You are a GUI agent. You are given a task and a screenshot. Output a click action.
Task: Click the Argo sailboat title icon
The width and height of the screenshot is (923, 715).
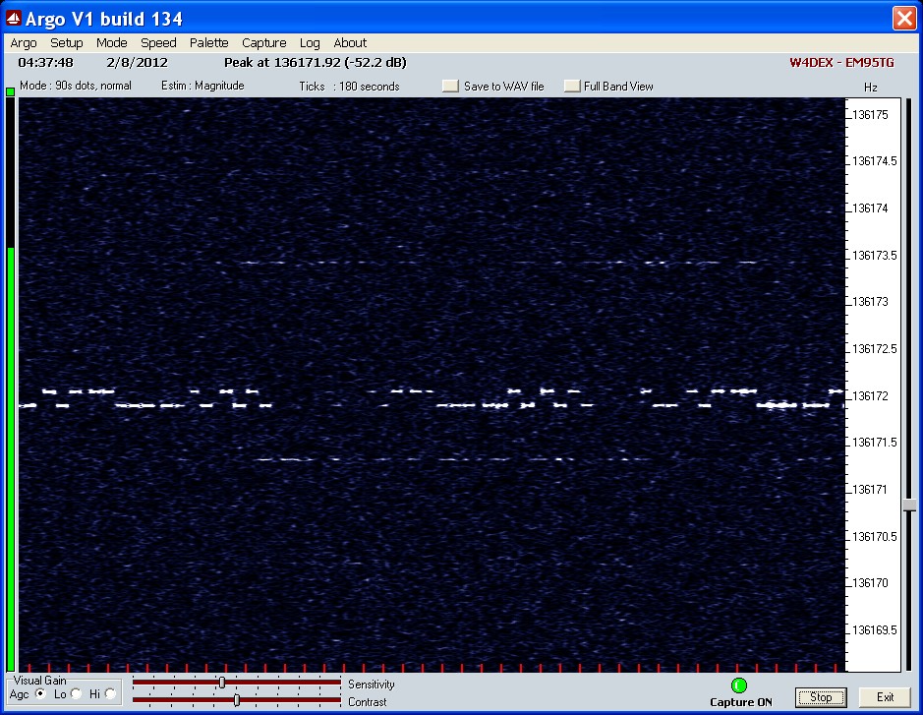coord(14,19)
